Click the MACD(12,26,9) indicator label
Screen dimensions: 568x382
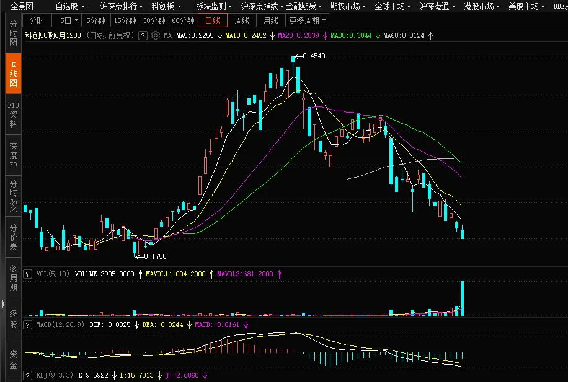point(60,324)
